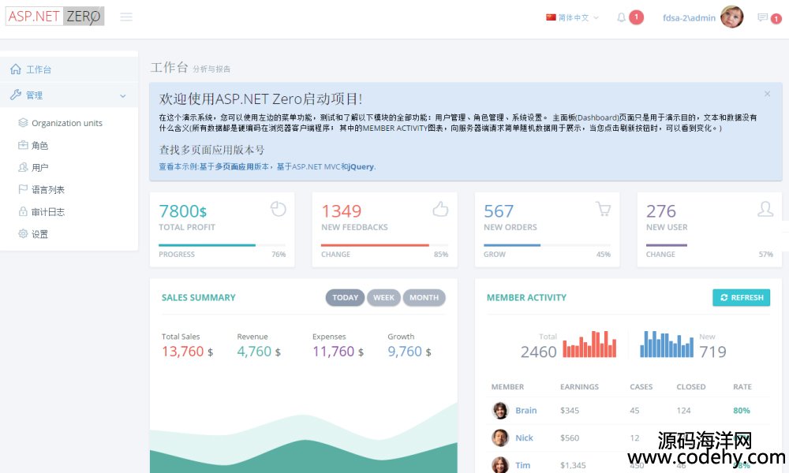Click the user icon on New User card
The width and height of the screenshot is (789, 473).
click(765, 209)
